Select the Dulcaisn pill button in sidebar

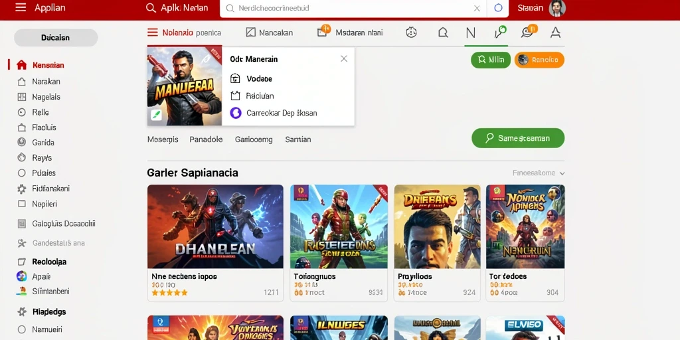[56, 38]
